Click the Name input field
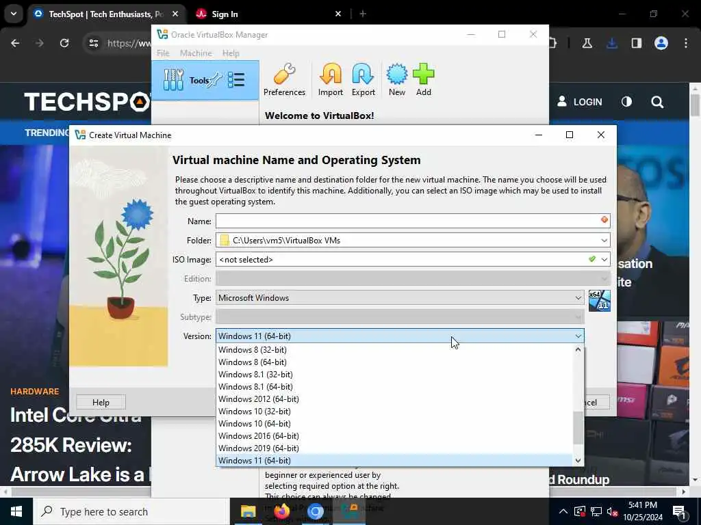The image size is (701, 525). coord(413,221)
